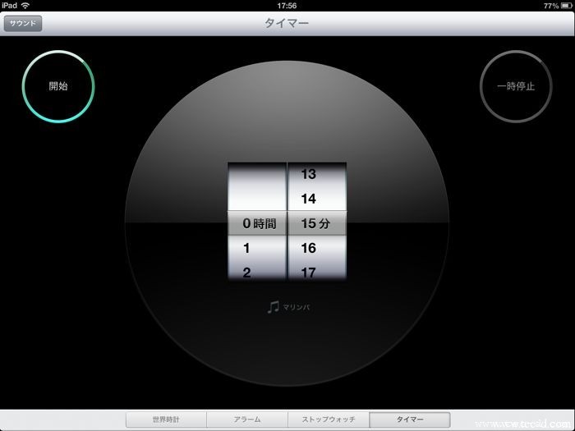
Task: Tap the Wi-Fi status icon
Action: pos(25,6)
